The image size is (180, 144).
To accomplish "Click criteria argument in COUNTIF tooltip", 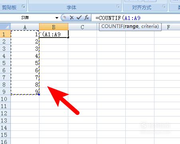I will 149,26.
